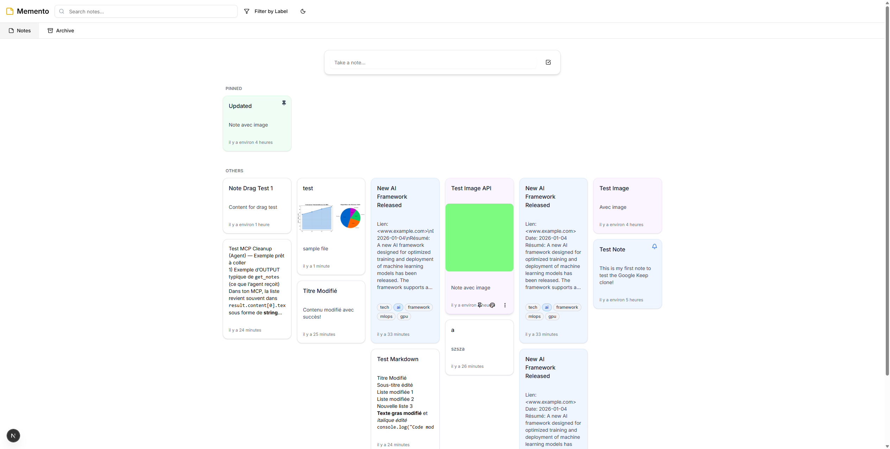This screenshot has height=449, width=890.
Task: Click the Memento logo icon
Action: [10, 11]
